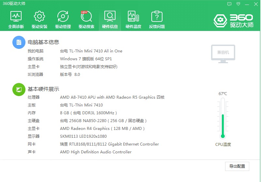261x182 pixels.
Task: Select the 硬件信息 hardware info tab
Action: [x=110, y=20]
